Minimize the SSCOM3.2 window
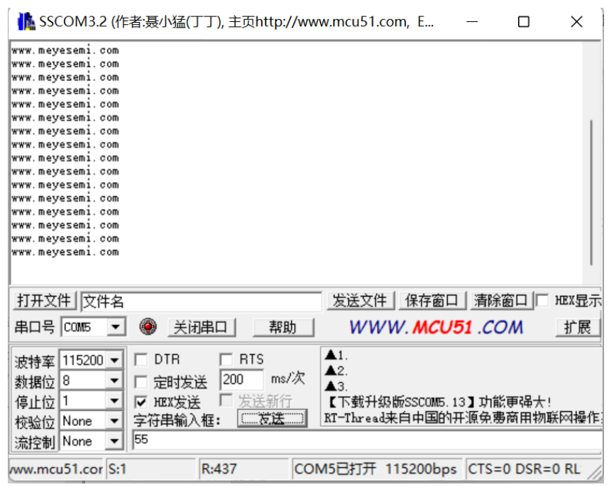This screenshot has width=609, height=487. [472, 22]
